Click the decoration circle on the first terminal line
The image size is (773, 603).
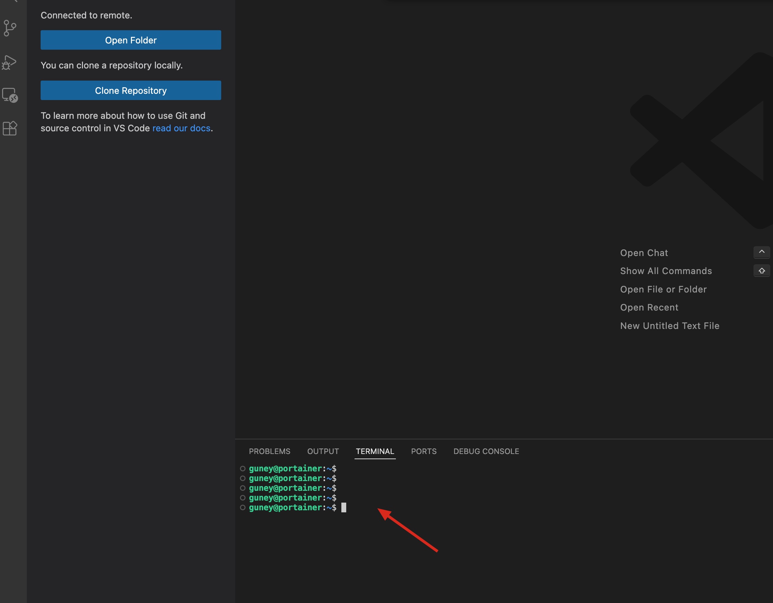[x=242, y=469]
